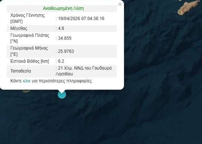This screenshot has height=144, width=202.
Task: Click the 'Εστιακό Βάθος [km]' label
Action: 30,61
